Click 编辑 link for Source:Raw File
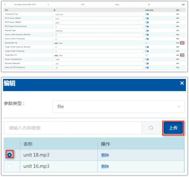 (182, 43)
